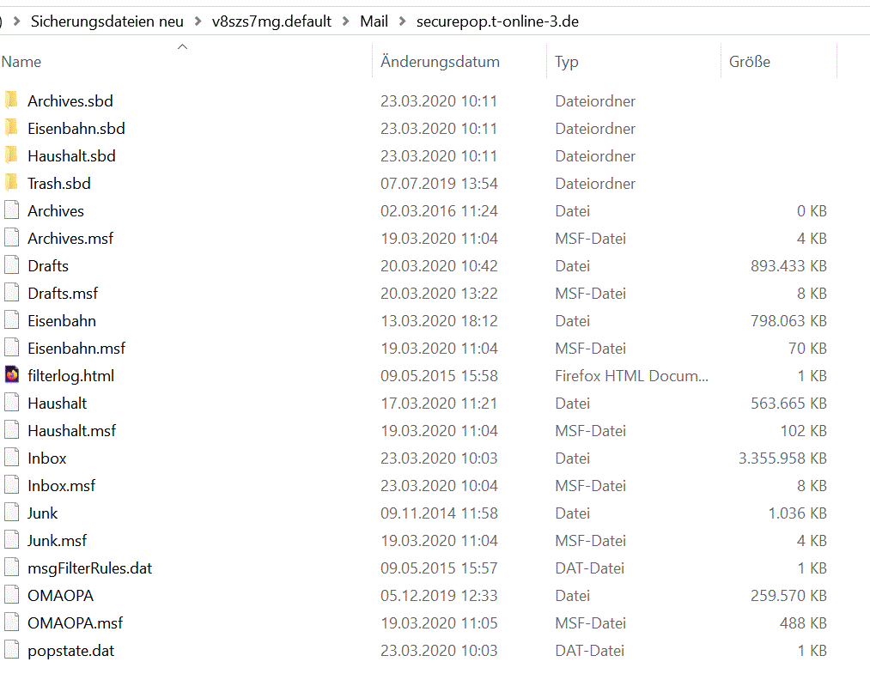Click the Trash.sbd folder icon
Viewport: 870px width, 680px height.
click(x=11, y=183)
